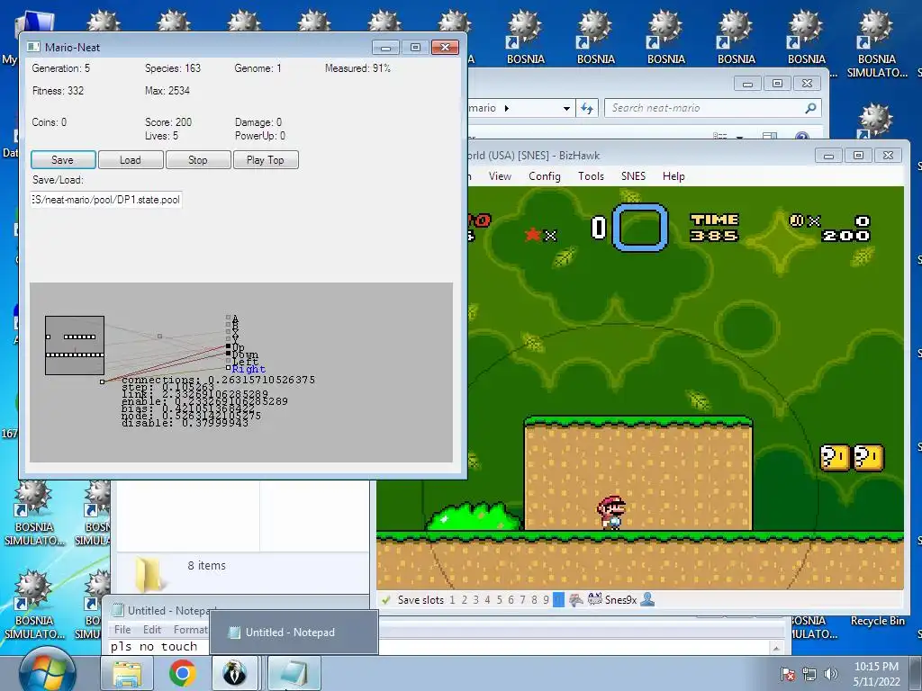Open the SNES menu in BizHawk
Image resolution: width=922 pixels, height=691 pixels.
tap(633, 176)
